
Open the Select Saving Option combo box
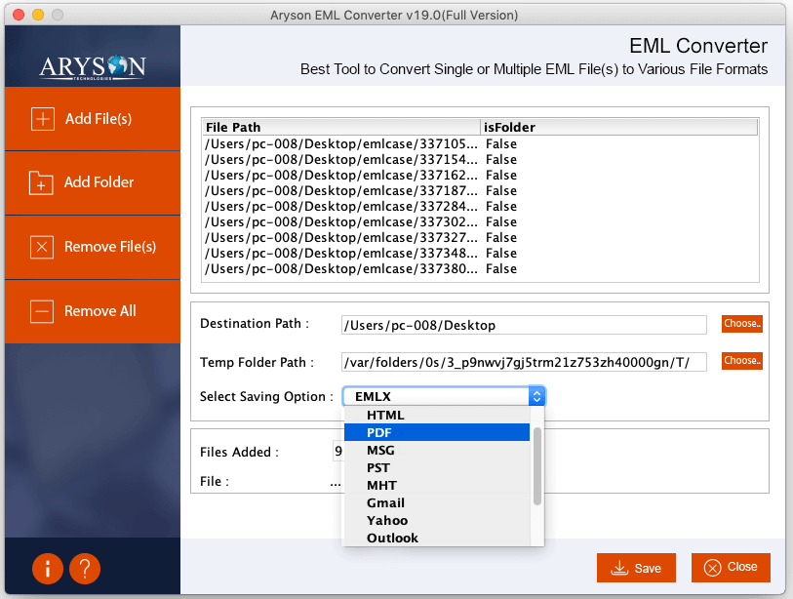pos(444,396)
